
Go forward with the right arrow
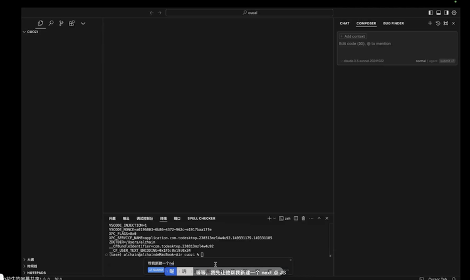159,13
